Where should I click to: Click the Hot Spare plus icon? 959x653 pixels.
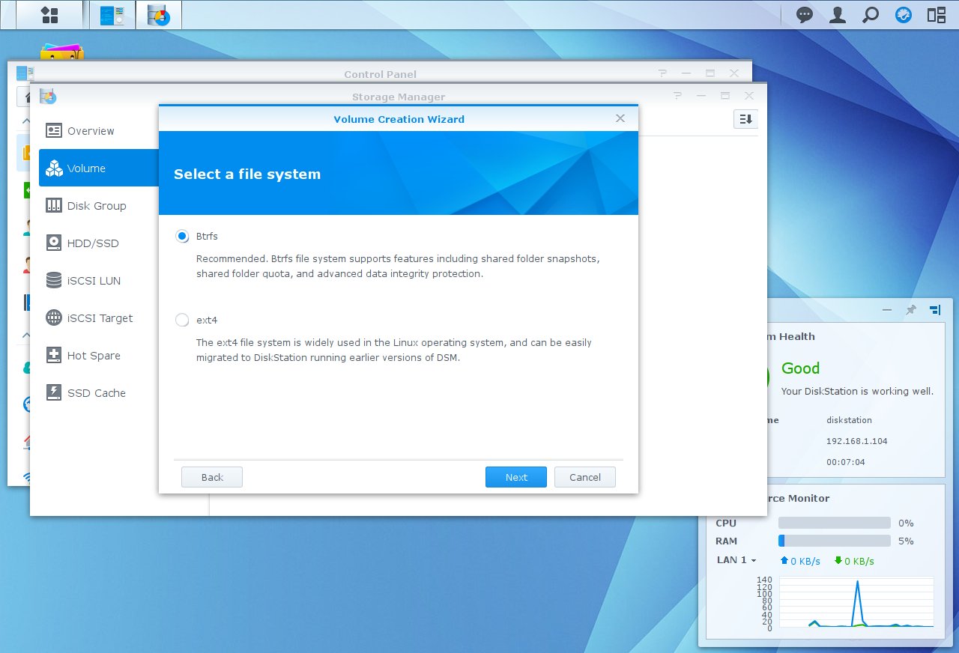[54, 356]
